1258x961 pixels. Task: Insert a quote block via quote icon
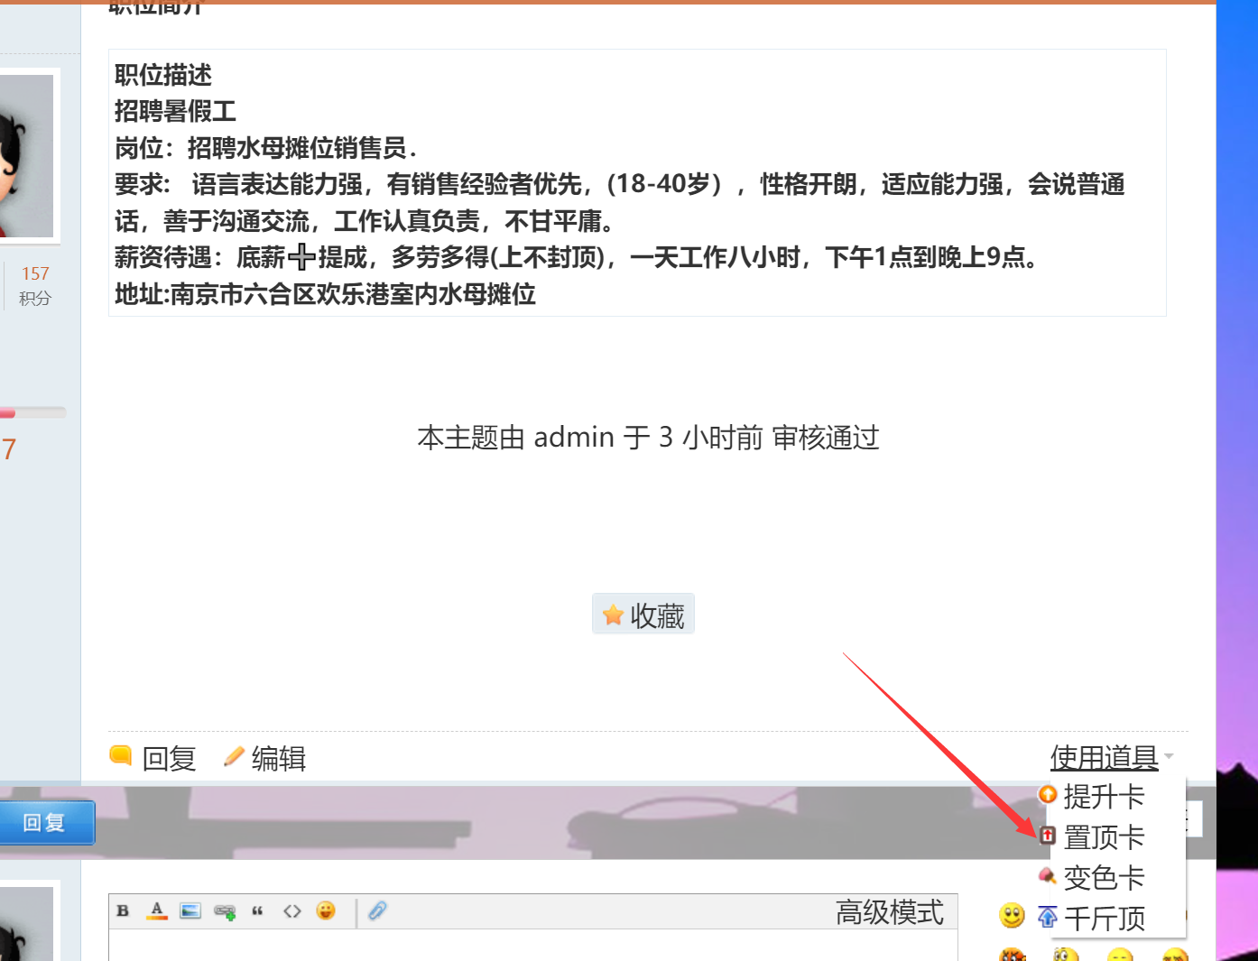[257, 911]
